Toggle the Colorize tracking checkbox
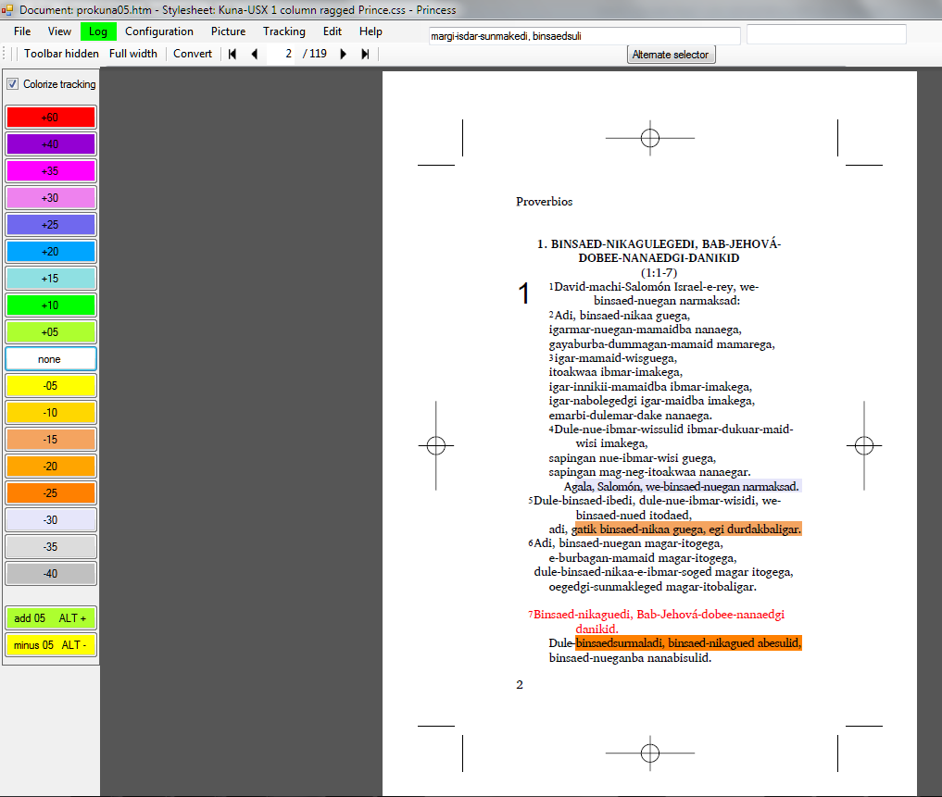The width and height of the screenshot is (942, 797). pyautogui.click(x=13, y=84)
